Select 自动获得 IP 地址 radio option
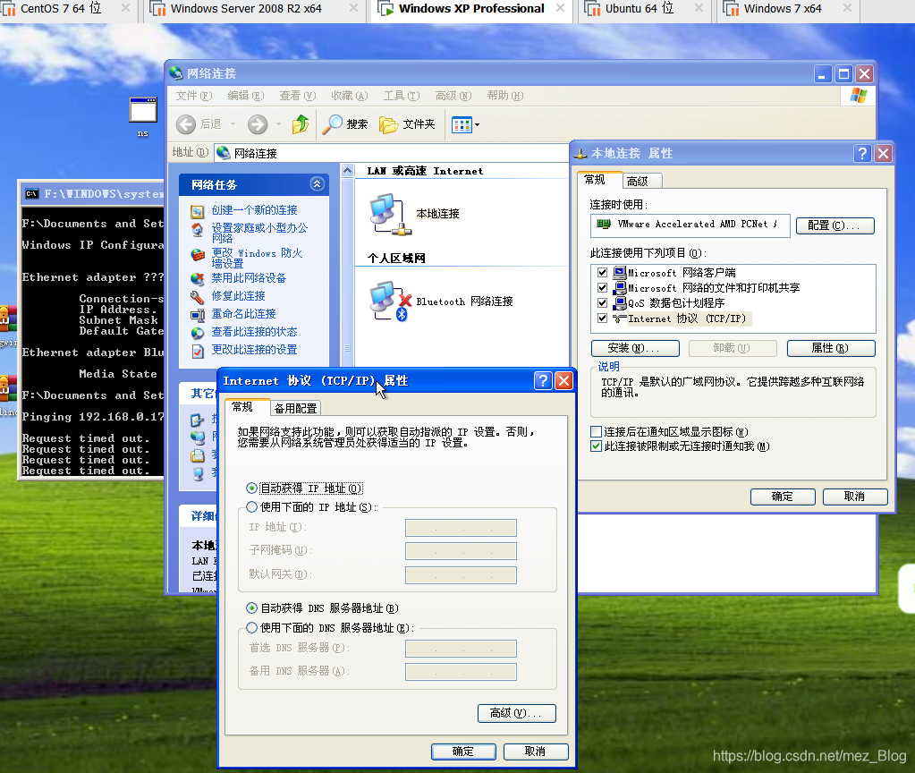915x773 pixels. 251,488
